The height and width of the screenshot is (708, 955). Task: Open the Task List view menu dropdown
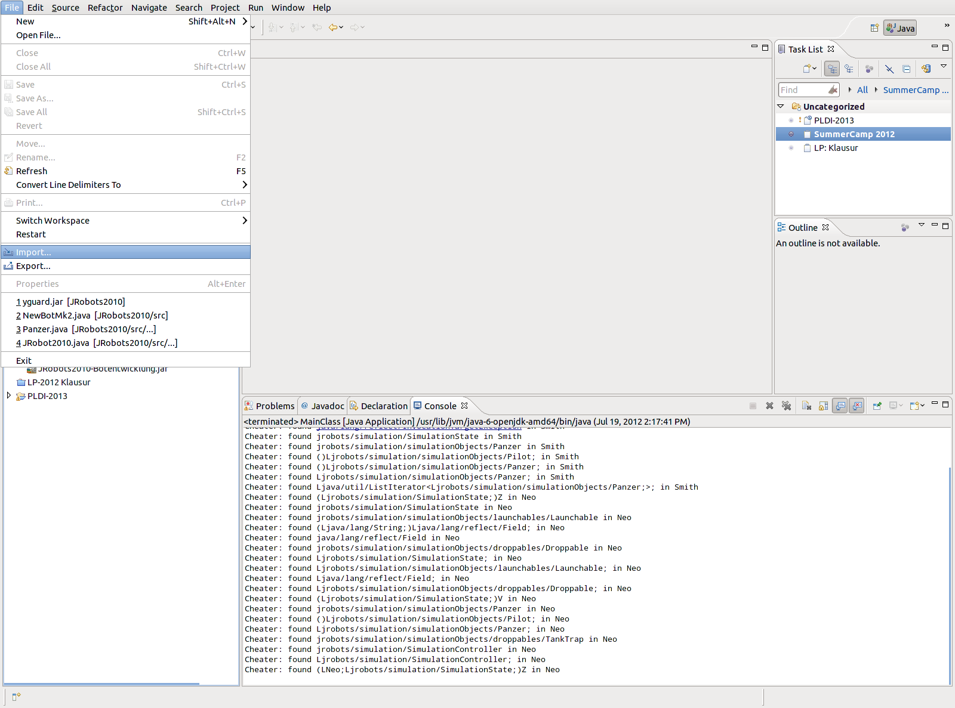click(x=944, y=67)
